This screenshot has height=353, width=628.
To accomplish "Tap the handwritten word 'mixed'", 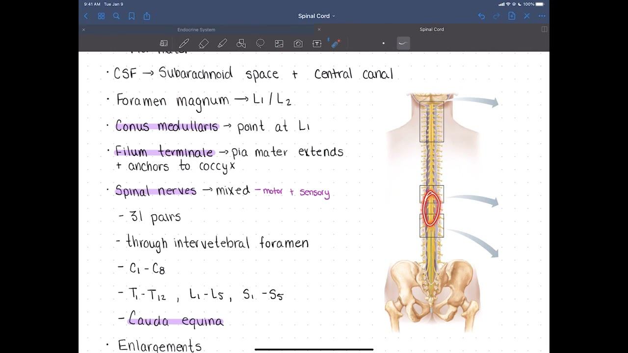I will click(233, 190).
